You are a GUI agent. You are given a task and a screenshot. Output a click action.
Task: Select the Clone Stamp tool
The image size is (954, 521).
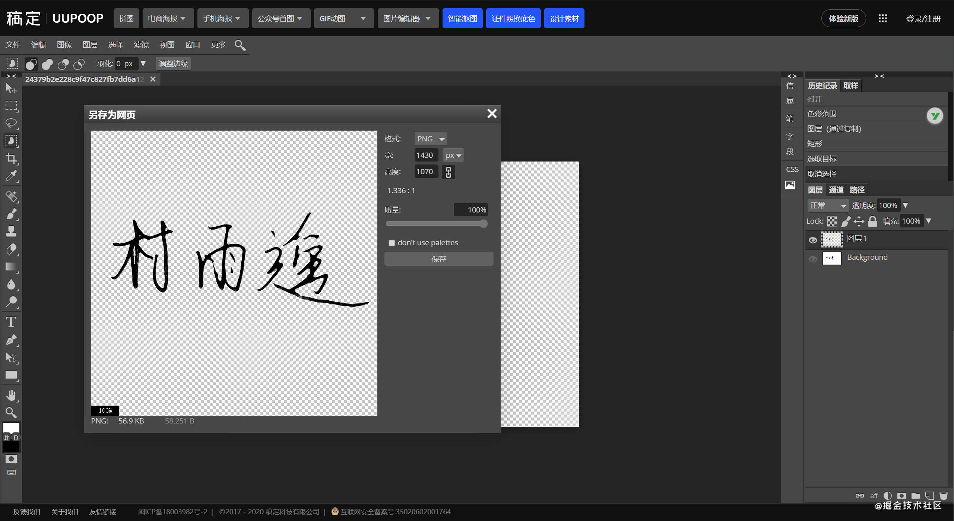[x=11, y=231]
